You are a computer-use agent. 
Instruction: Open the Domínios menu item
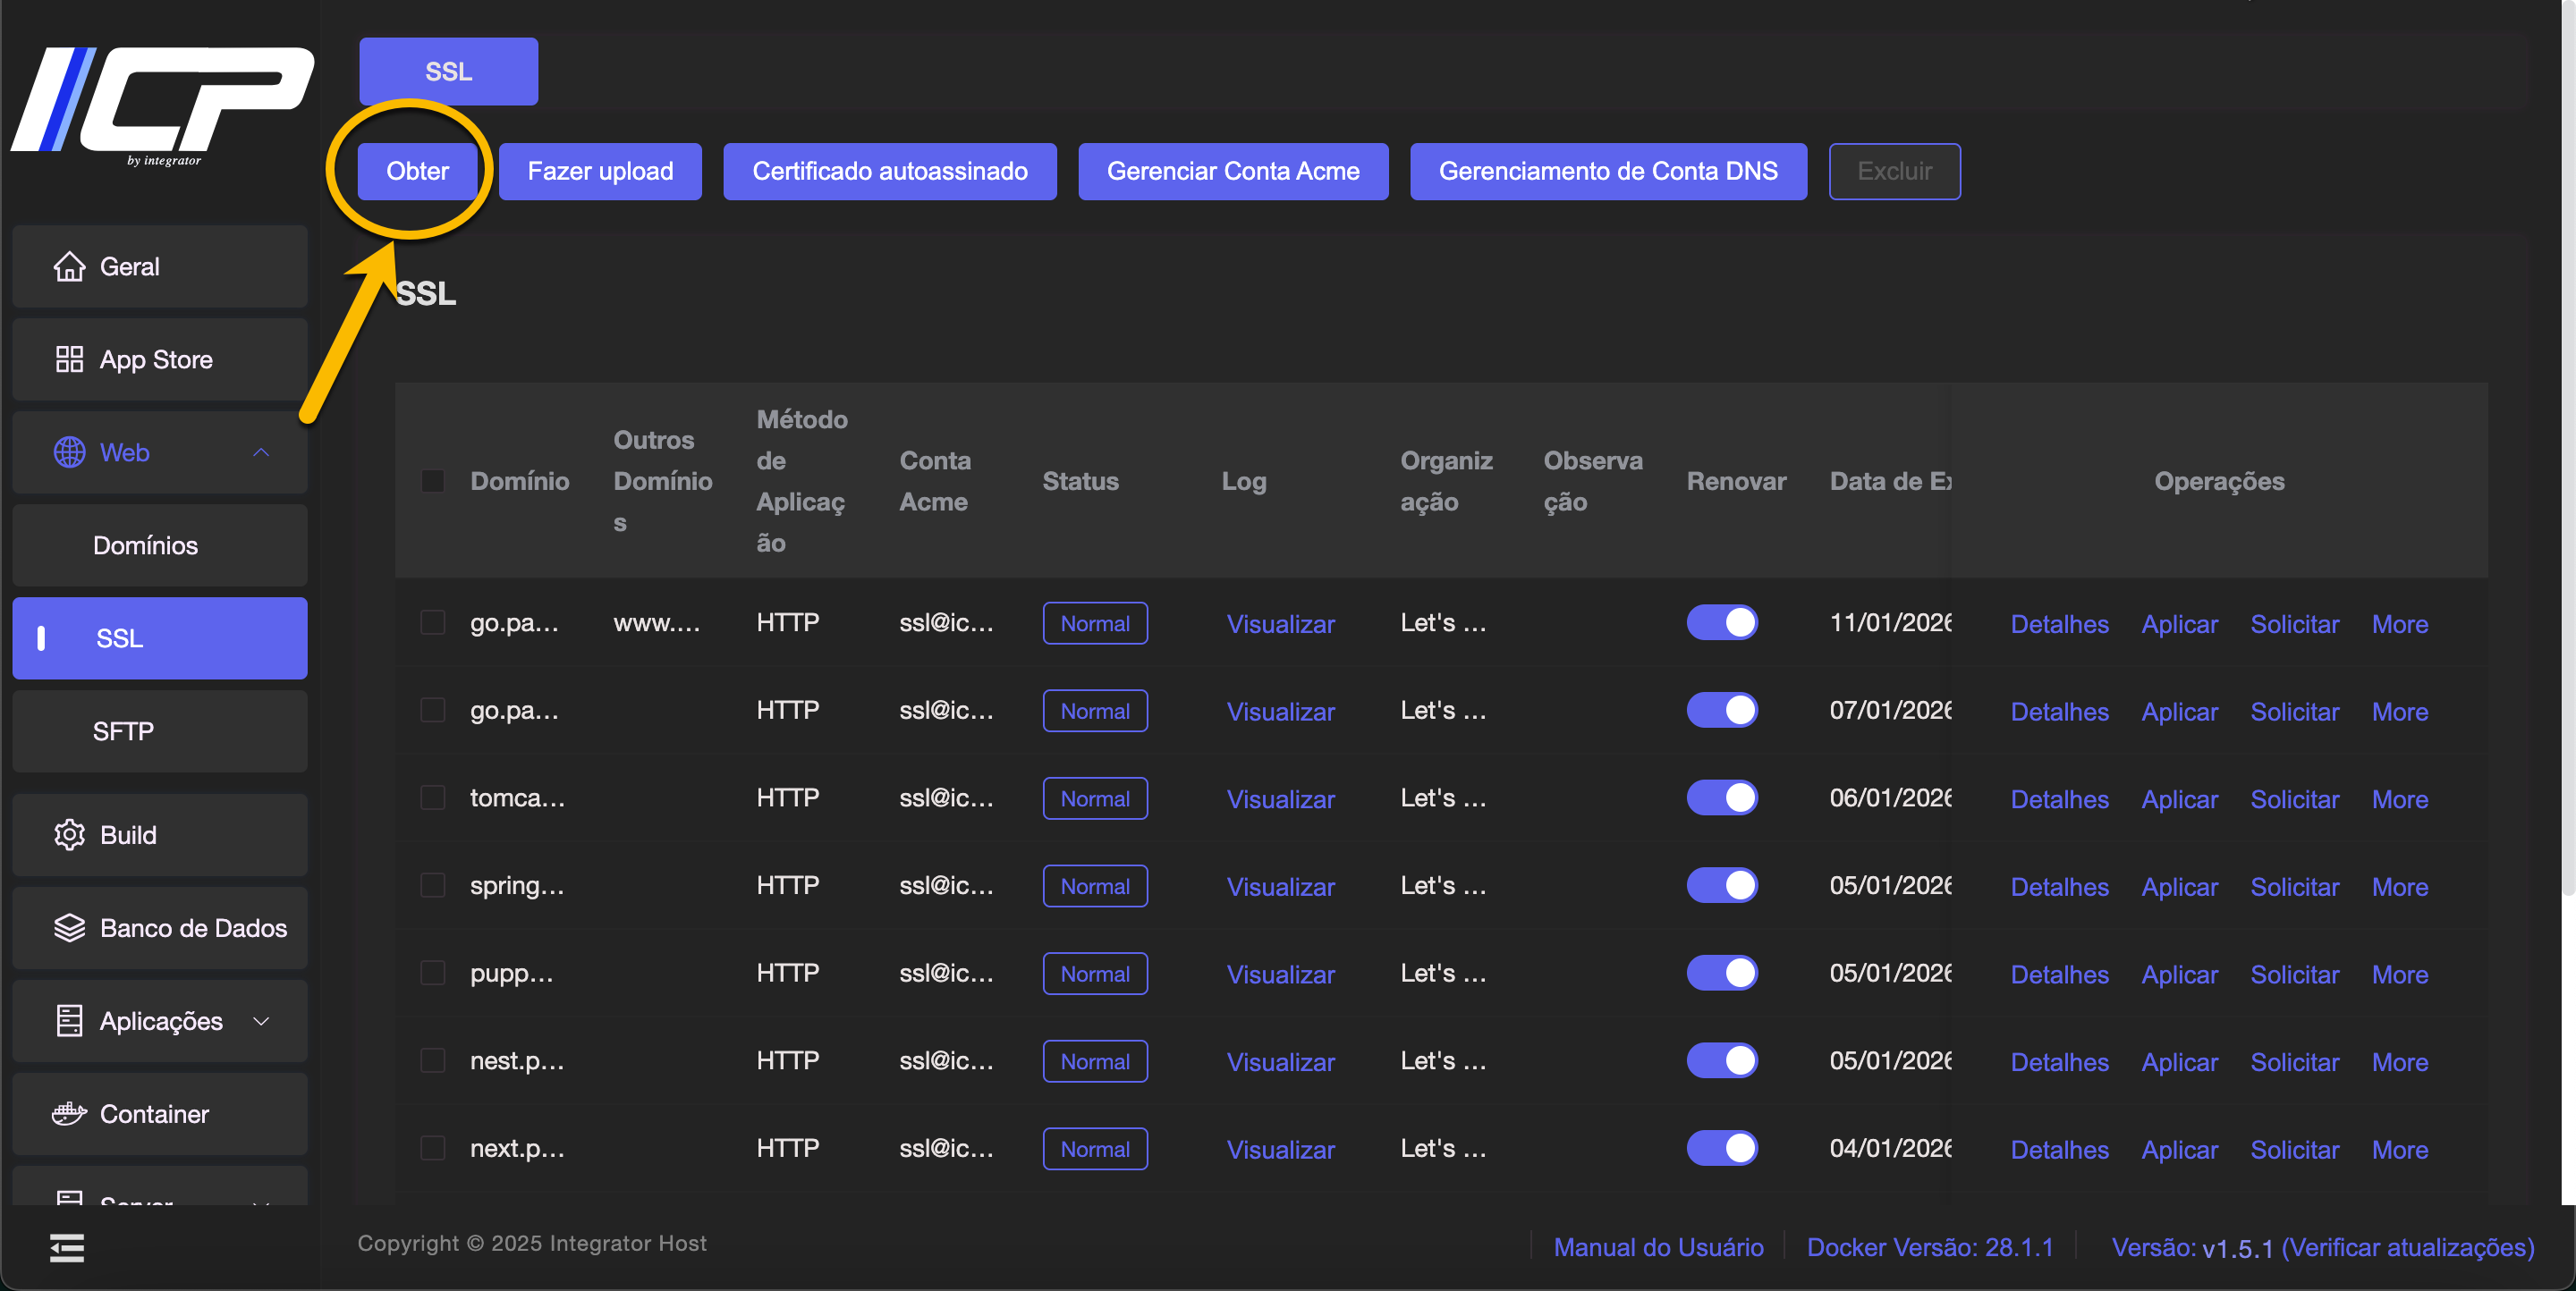click(x=146, y=545)
